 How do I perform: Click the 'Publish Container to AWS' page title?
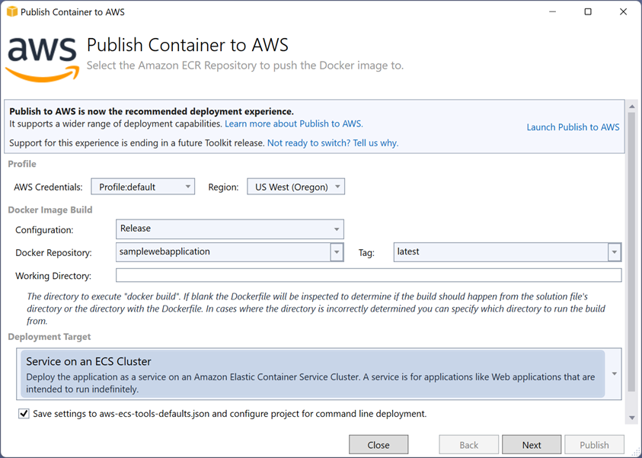tap(187, 45)
